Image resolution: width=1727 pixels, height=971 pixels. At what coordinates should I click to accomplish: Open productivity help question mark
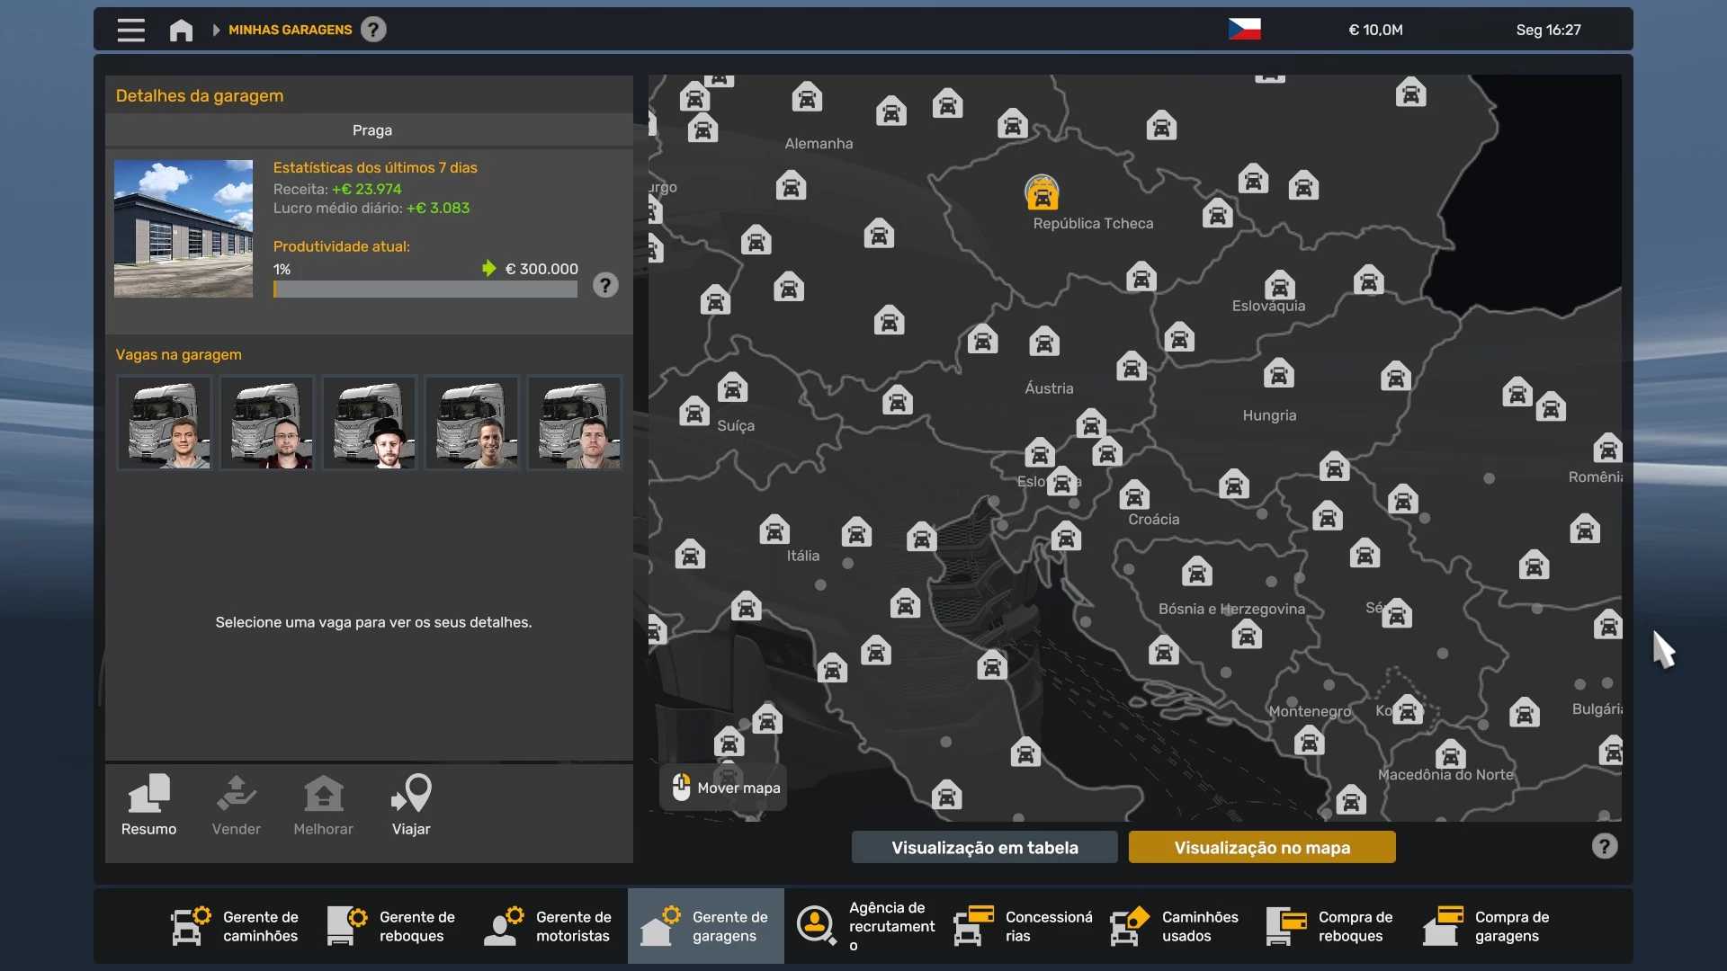coord(605,285)
